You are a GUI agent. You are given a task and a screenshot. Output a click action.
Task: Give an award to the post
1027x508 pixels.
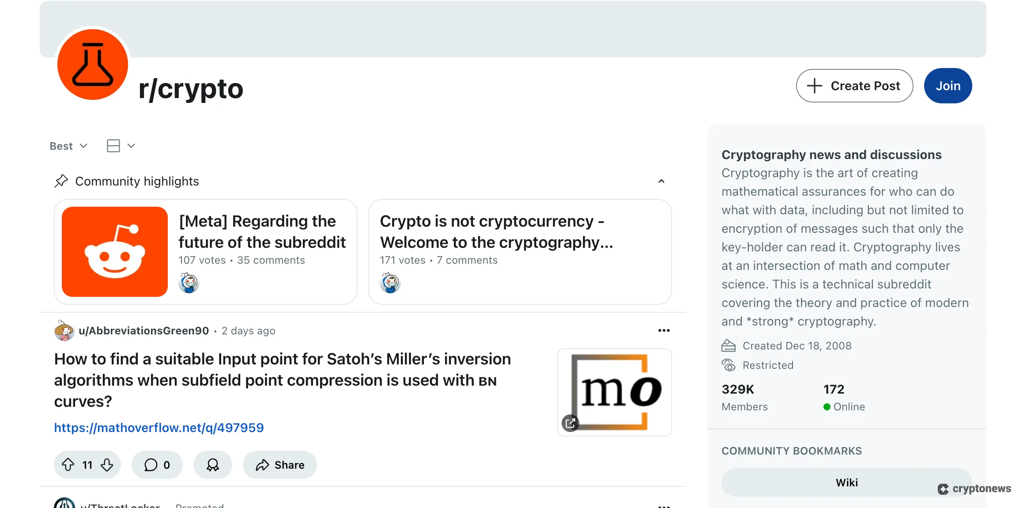pyautogui.click(x=213, y=465)
